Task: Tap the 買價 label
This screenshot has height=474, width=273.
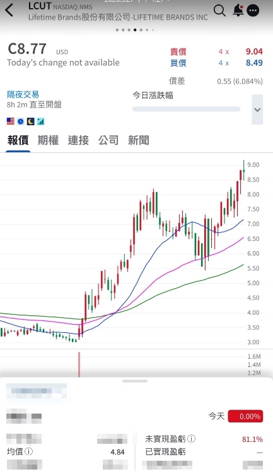Action: pos(178,63)
